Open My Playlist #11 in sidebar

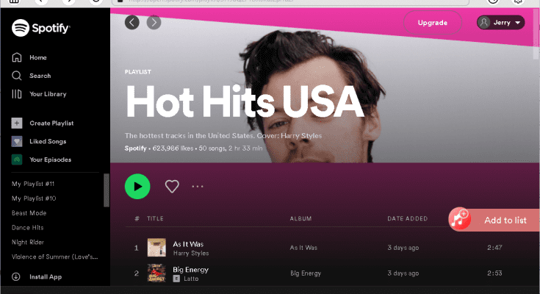tap(33, 184)
